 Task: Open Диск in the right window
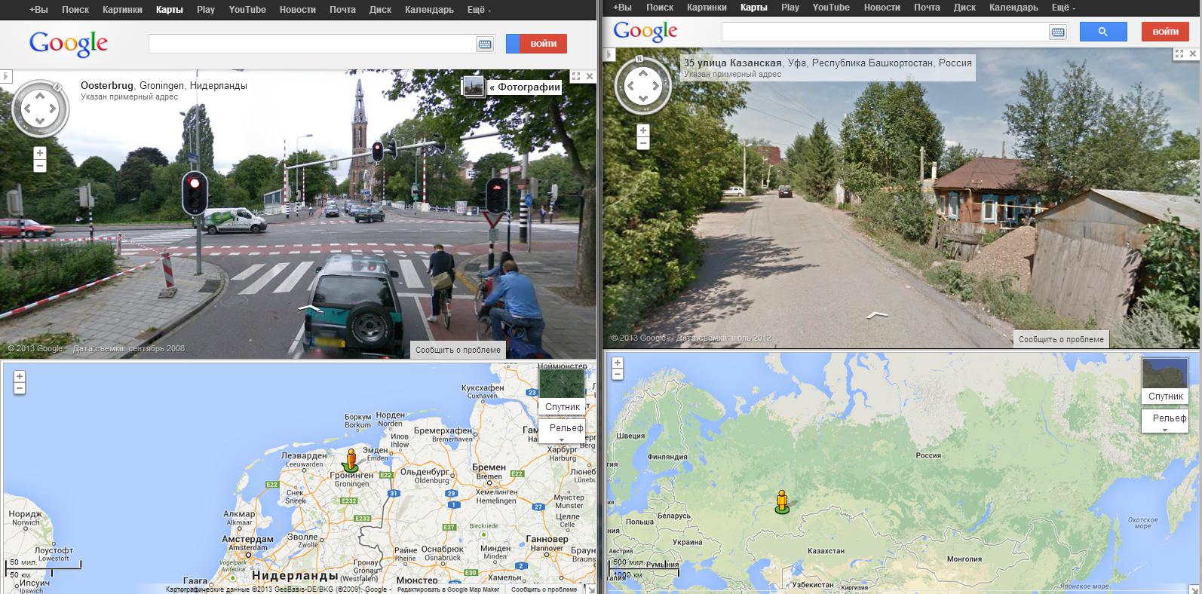pyautogui.click(x=964, y=8)
